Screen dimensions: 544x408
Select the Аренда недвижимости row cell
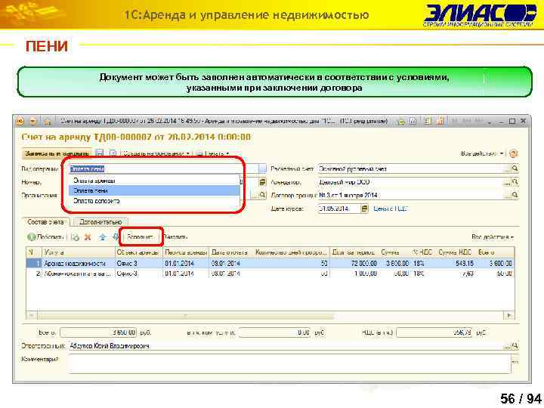[x=78, y=264]
